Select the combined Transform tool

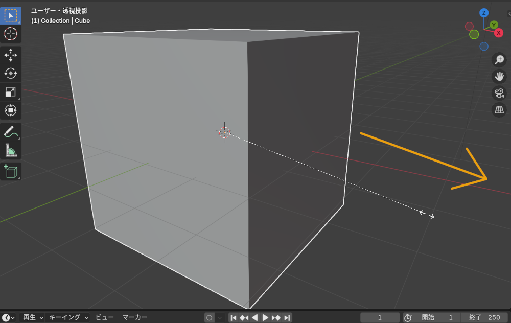coord(10,110)
